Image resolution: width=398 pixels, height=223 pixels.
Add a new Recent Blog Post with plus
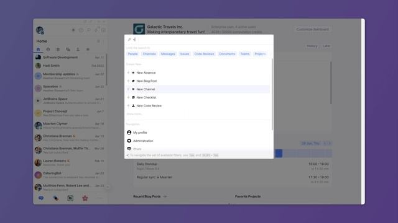pyautogui.click(x=165, y=196)
